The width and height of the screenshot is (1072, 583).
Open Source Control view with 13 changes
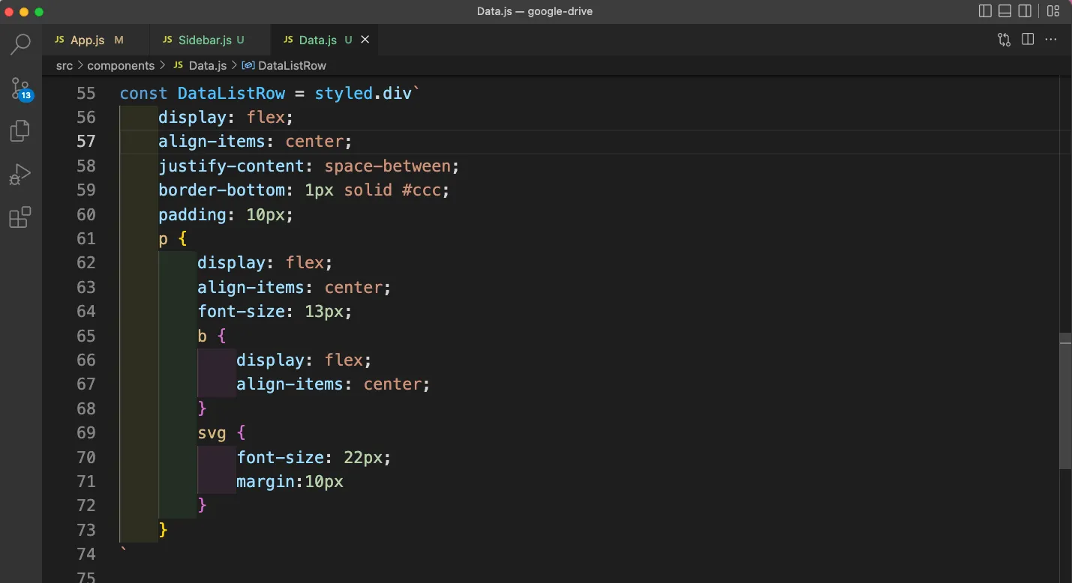coord(20,88)
